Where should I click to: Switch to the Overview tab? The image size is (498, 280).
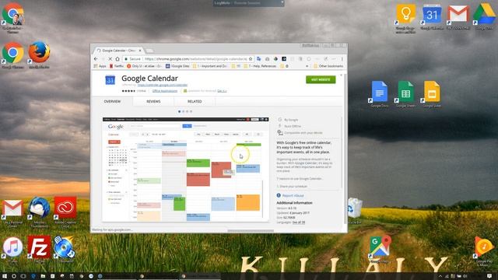(x=112, y=101)
